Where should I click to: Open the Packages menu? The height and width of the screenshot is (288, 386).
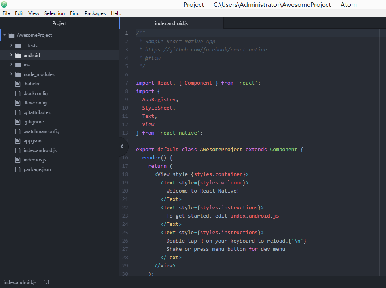coord(95,13)
